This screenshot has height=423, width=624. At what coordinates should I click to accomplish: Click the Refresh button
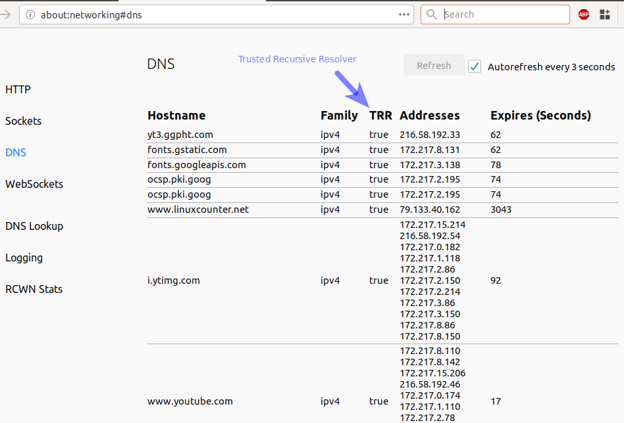pos(434,66)
